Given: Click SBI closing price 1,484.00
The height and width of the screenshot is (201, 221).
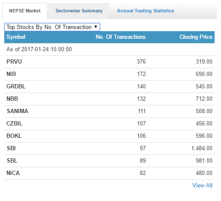Looking at the screenshot, I should point(202,149).
